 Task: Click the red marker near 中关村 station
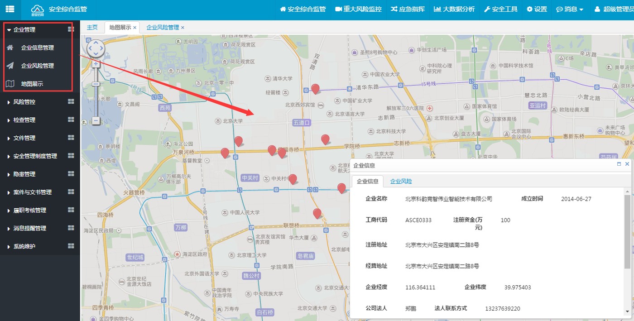pos(293,179)
